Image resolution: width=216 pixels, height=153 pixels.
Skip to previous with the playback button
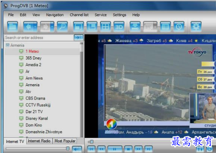coord(92,149)
